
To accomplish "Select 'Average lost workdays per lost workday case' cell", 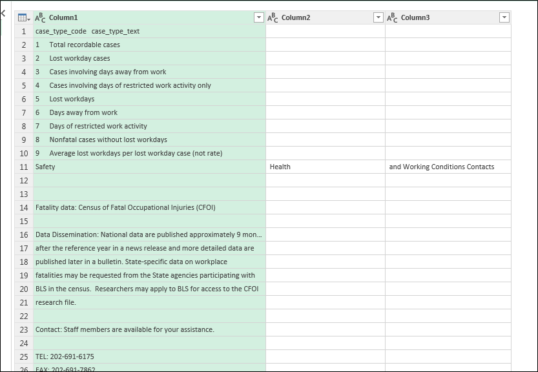I will (149, 153).
